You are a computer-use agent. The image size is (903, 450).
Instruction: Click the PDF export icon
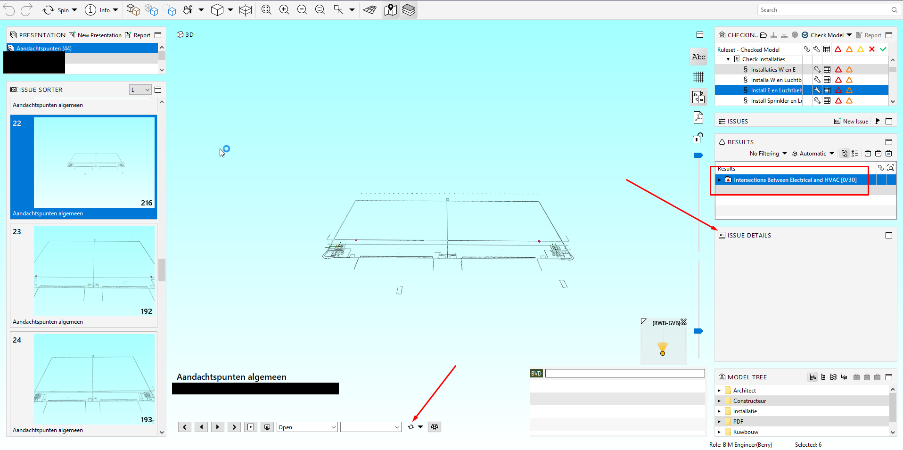698,117
